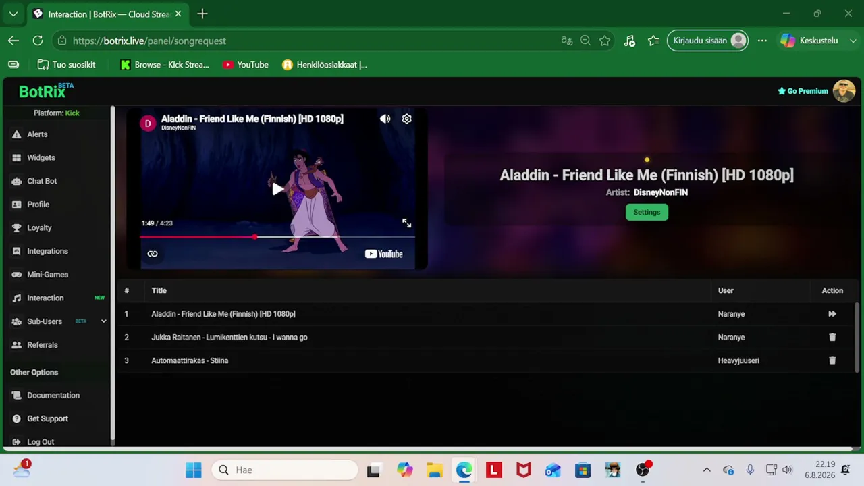Viewport: 864px width, 486px height.
Task: Open the Profile page
Action: coord(38,205)
